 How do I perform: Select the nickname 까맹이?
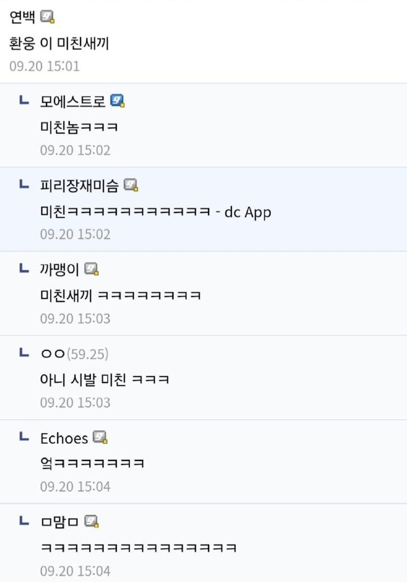click(x=60, y=270)
